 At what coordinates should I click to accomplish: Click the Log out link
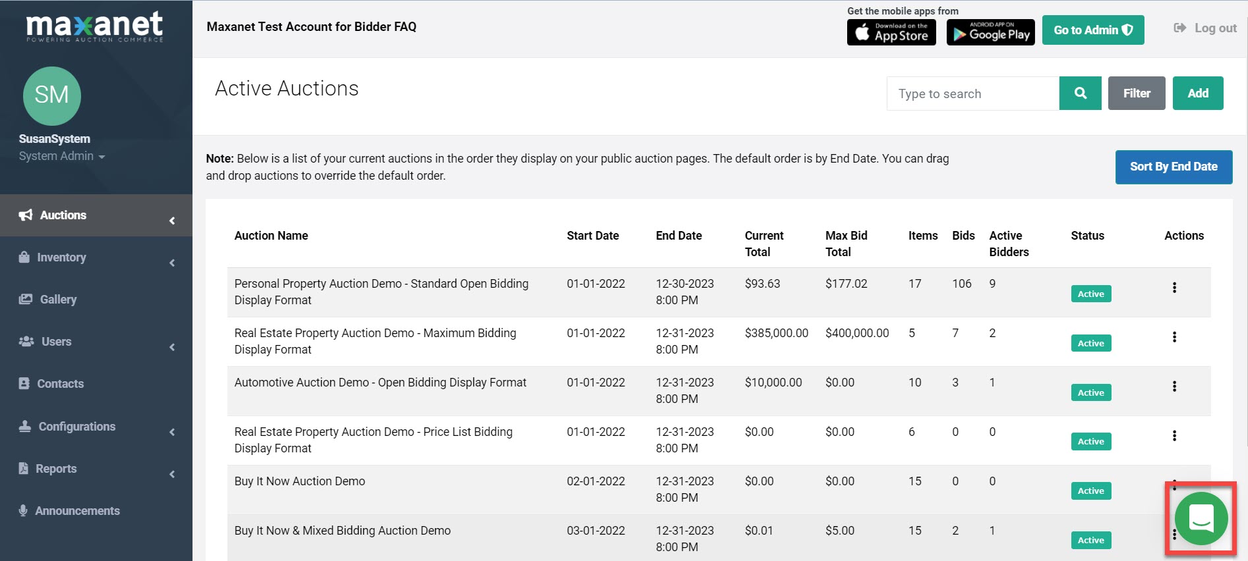point(1205,28)
